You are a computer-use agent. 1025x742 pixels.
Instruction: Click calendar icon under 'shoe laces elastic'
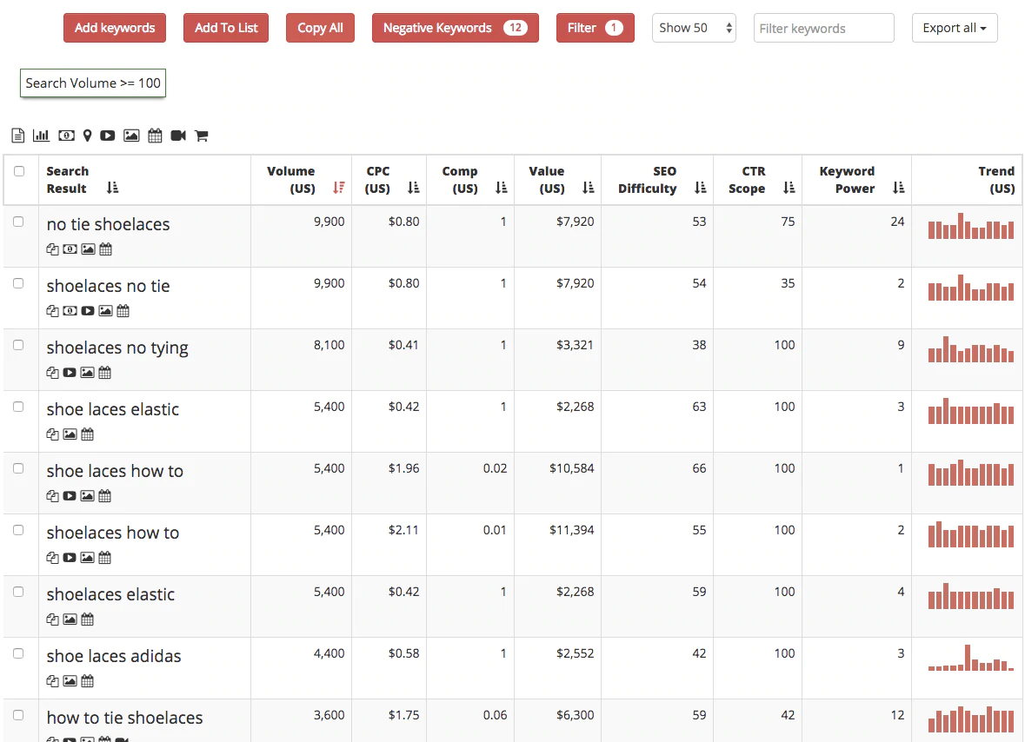point(88,434)
